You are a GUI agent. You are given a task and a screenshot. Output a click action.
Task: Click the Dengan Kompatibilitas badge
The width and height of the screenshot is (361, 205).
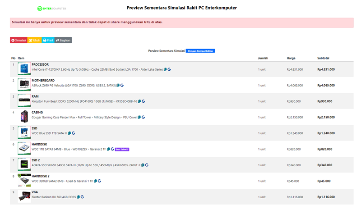[200, 51]
